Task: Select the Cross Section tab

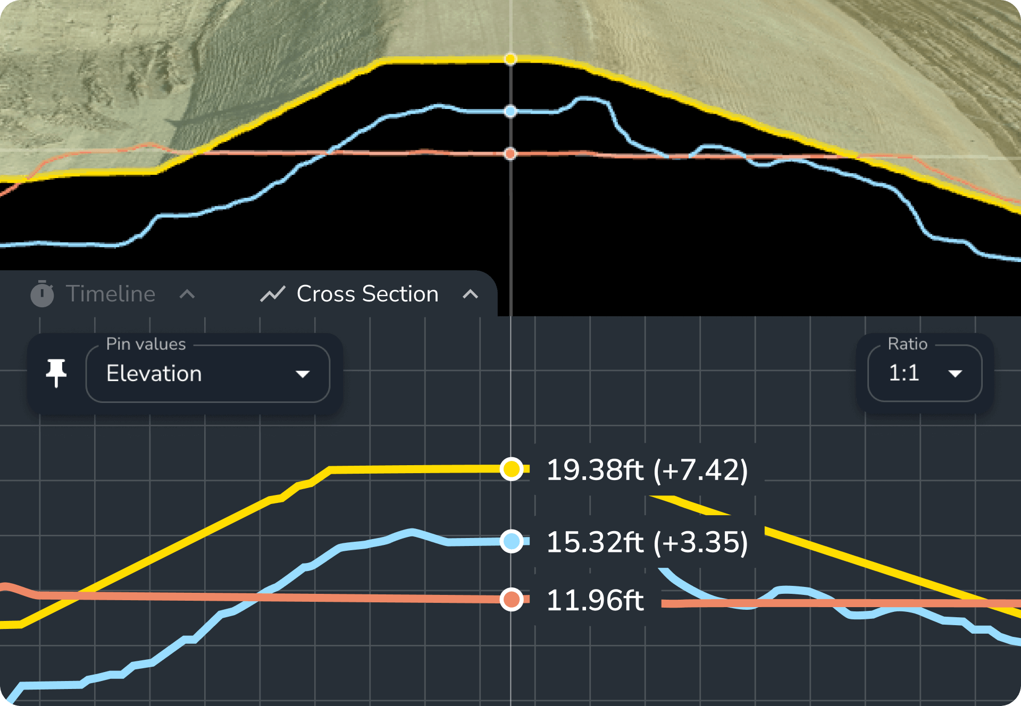Action: [x=367, y=293]
